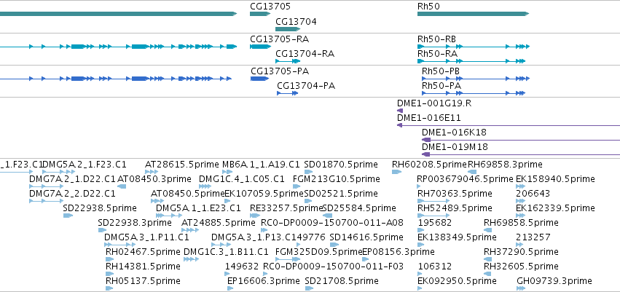Click the AT08450.3prime label
Image resolution: width=620 pixels, height=292 pixels.
click(154, 179)
